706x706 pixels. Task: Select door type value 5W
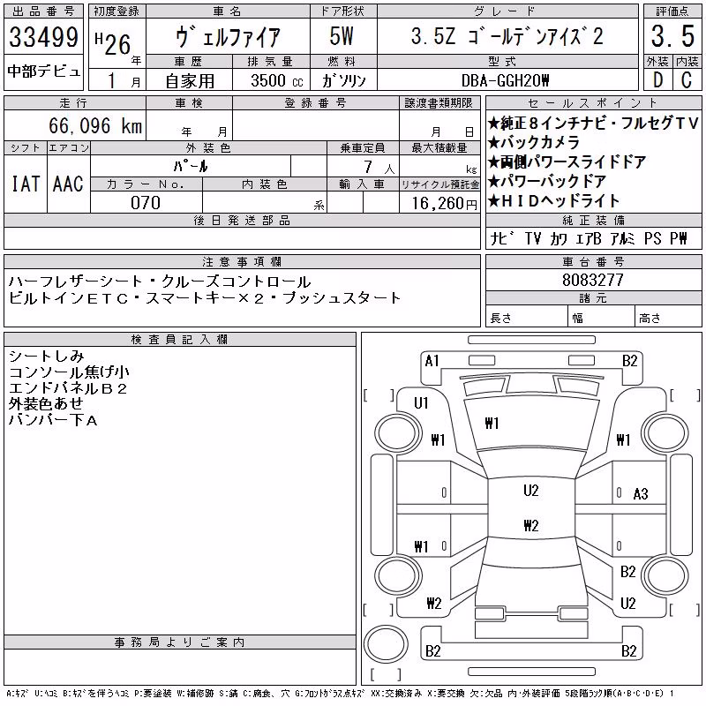342,36
